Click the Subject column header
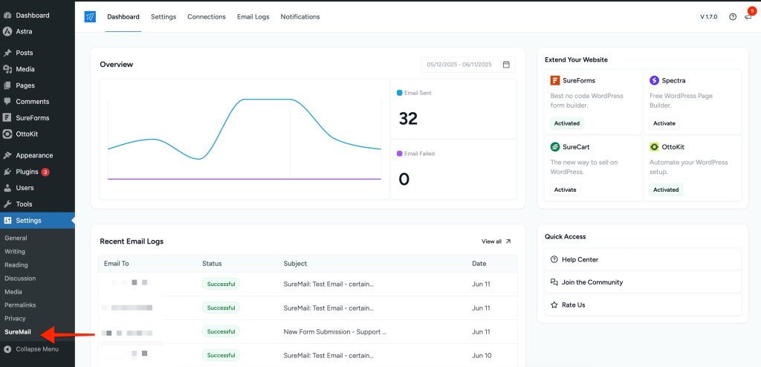This screenshot has width=761, height=367. point(295,264)
